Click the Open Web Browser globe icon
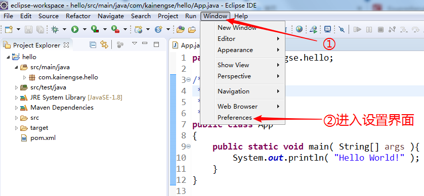The width and height of the screenshot is (424, 196). [x=299, y=29]
